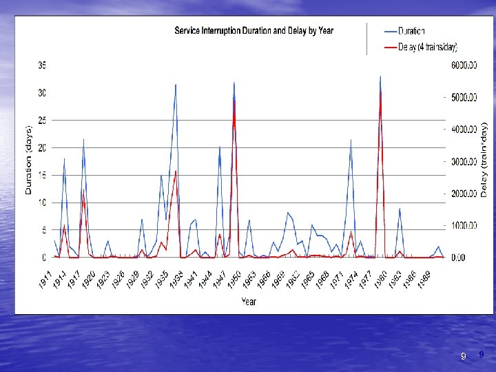Click the '1983' year label
This screenshot has width=496, height=372.
[x=395, y=280]
